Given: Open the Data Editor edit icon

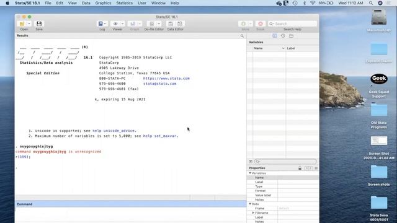Looking at the screenshot, I should (171, 24).
